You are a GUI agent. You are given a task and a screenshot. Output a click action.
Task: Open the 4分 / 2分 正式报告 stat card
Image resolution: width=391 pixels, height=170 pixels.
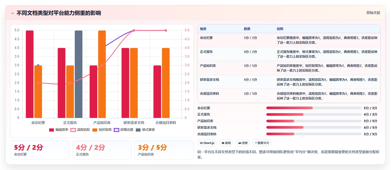coord(102,150)
